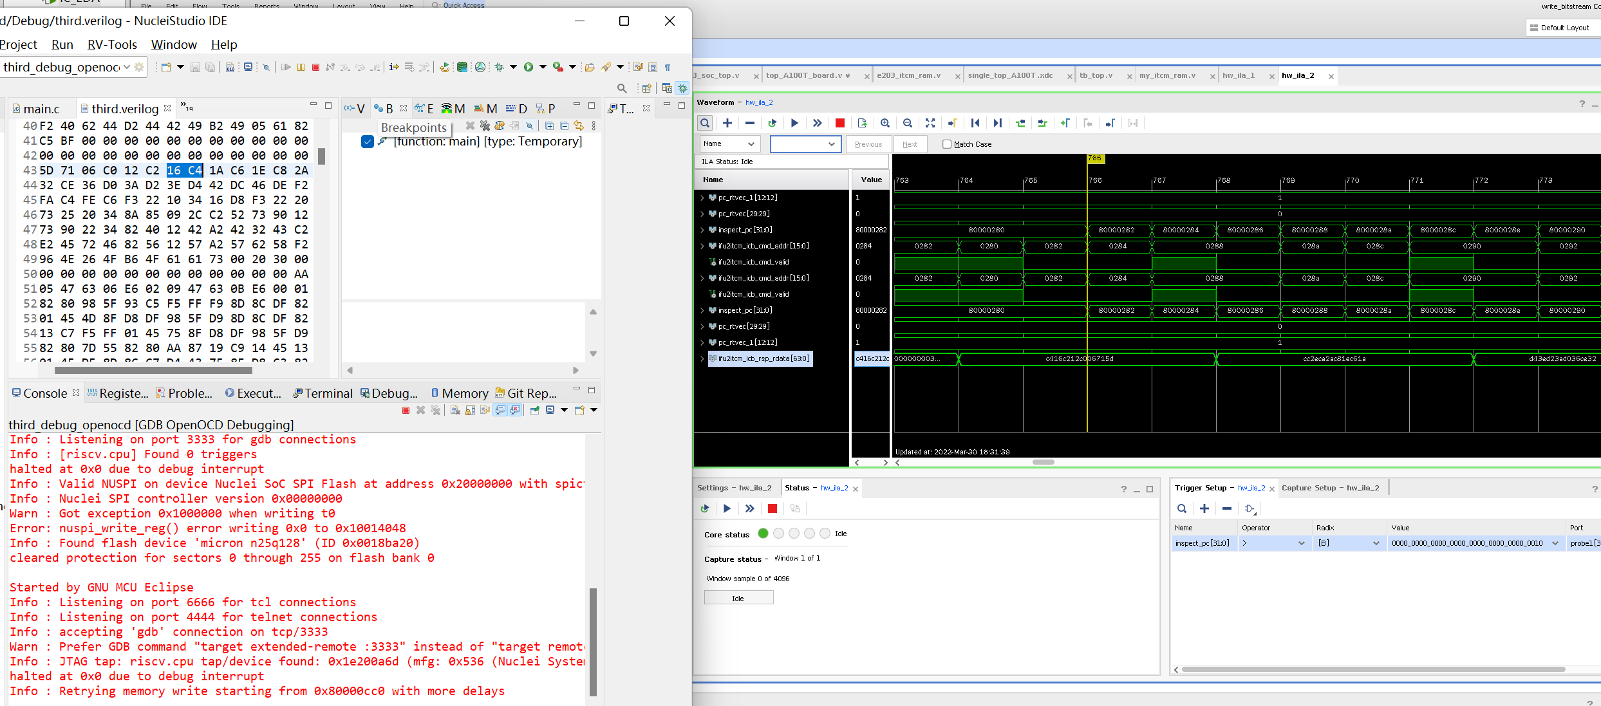Toggle show console on standard error
This screenshot has width=1601, height=706.
pos(515,410)
